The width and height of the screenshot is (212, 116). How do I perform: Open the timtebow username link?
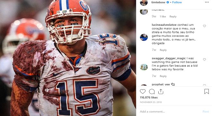(x=158, y=2)
